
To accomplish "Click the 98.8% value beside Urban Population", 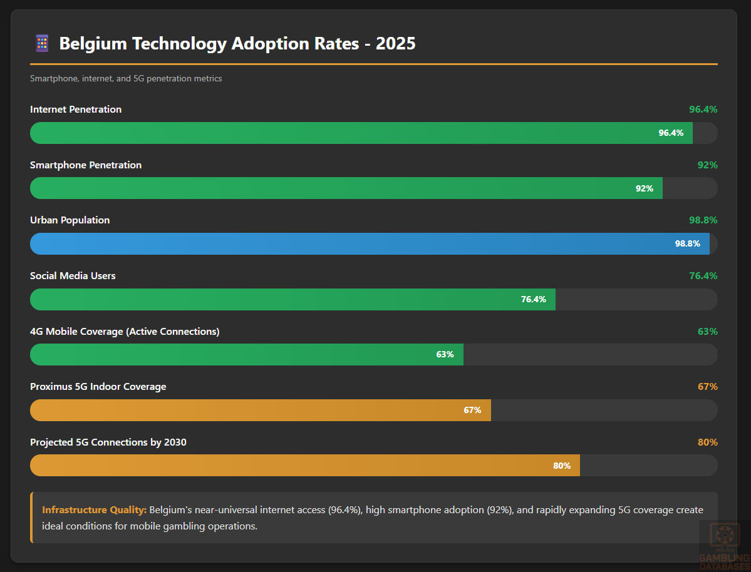I will (x=703, y=220).
